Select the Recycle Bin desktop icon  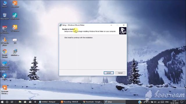(5, 16)
